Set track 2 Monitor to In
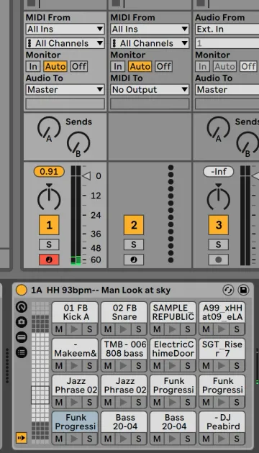This screenshot has height=453, width=259. click(118, 66)
